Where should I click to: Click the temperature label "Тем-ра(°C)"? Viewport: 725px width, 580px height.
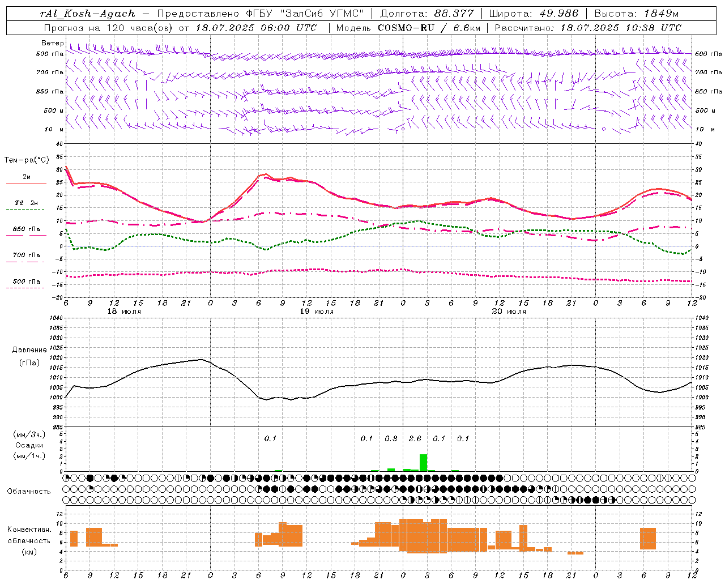click(27, 160)
